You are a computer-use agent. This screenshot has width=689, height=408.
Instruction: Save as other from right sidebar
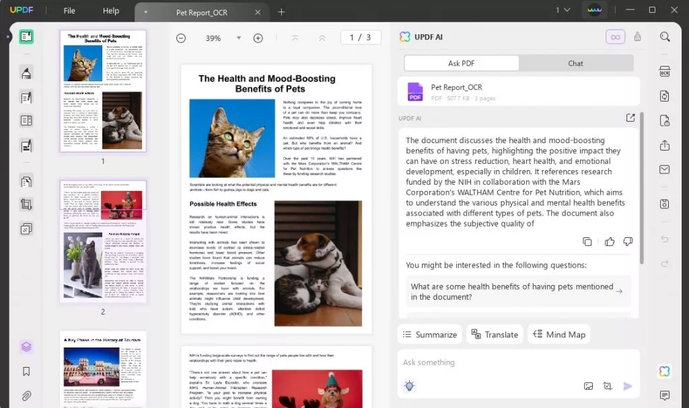click(x=665, y=204)
